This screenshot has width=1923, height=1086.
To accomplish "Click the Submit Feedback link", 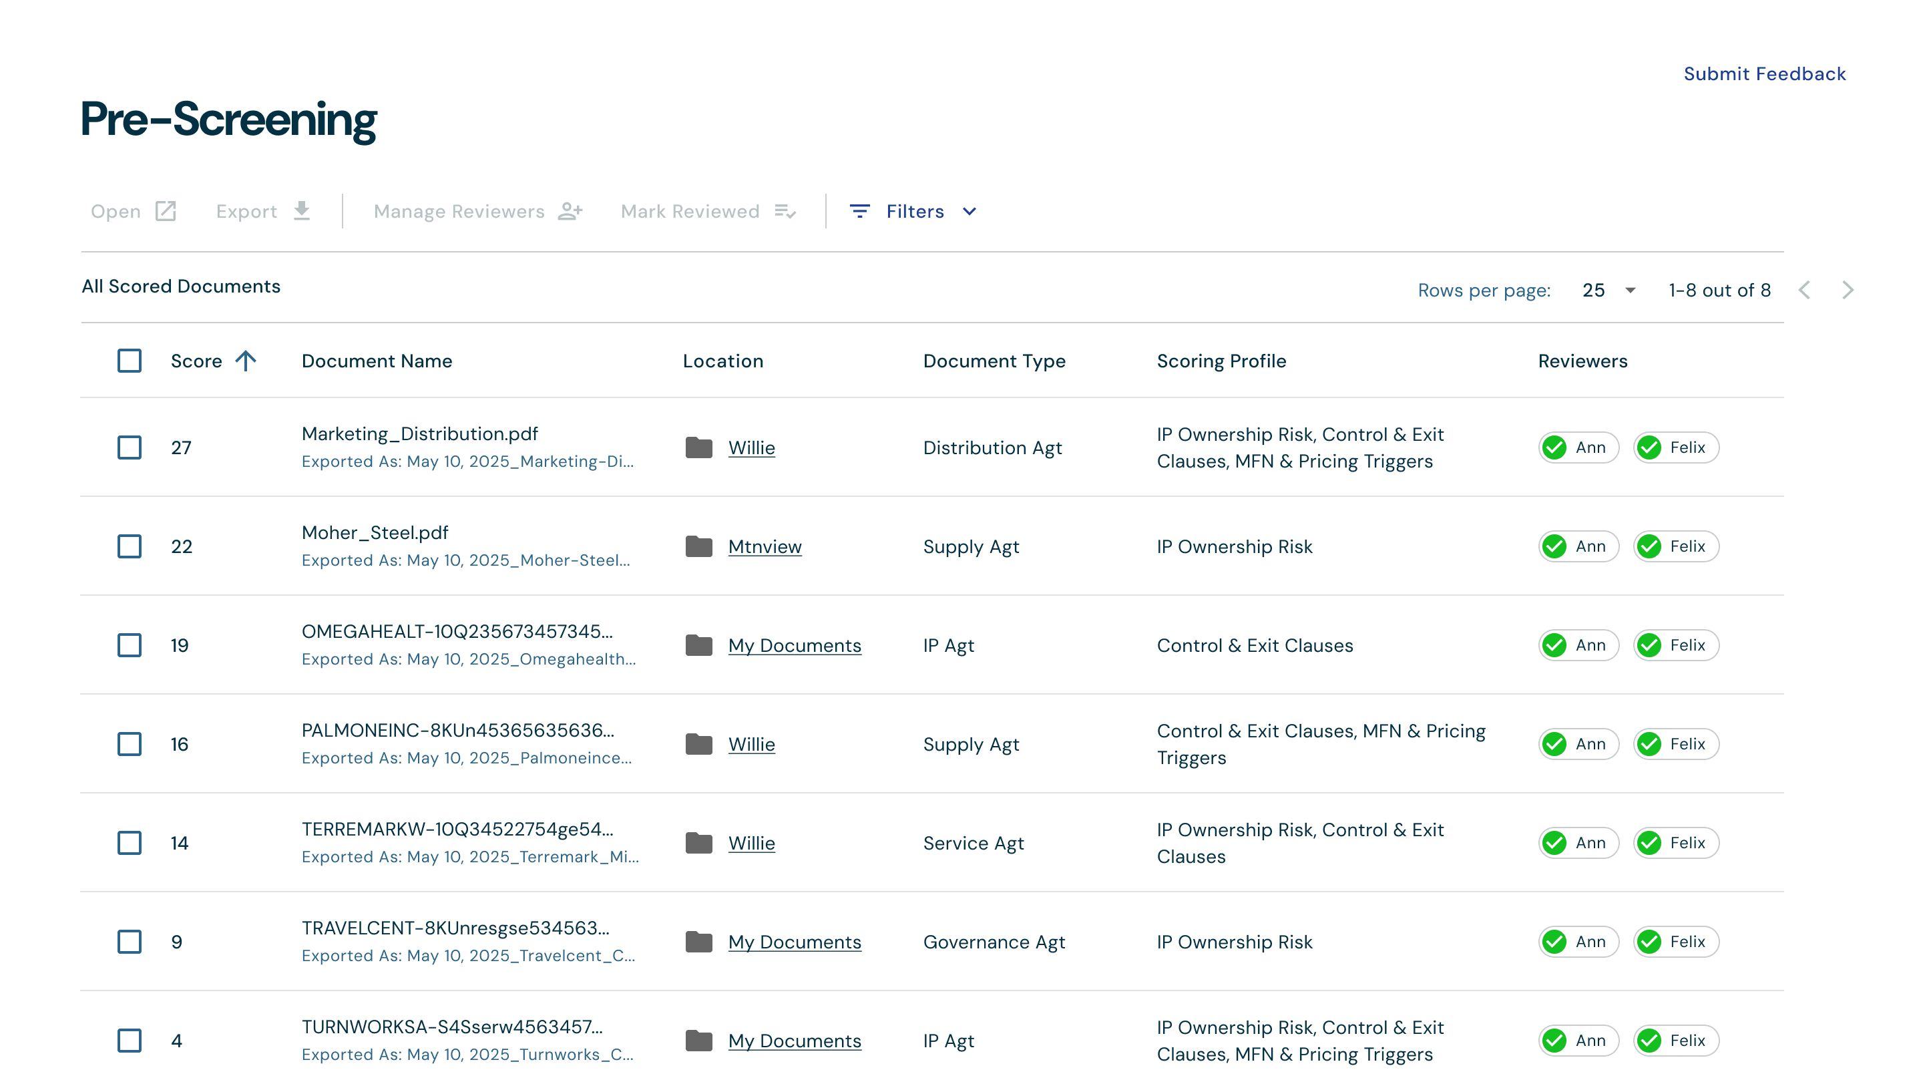I will (x=1764, y=73).
